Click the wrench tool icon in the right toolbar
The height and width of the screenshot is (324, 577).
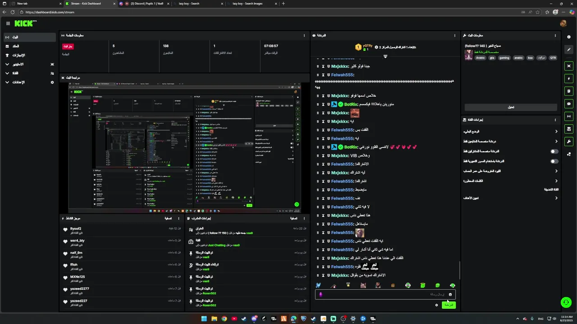569,141
